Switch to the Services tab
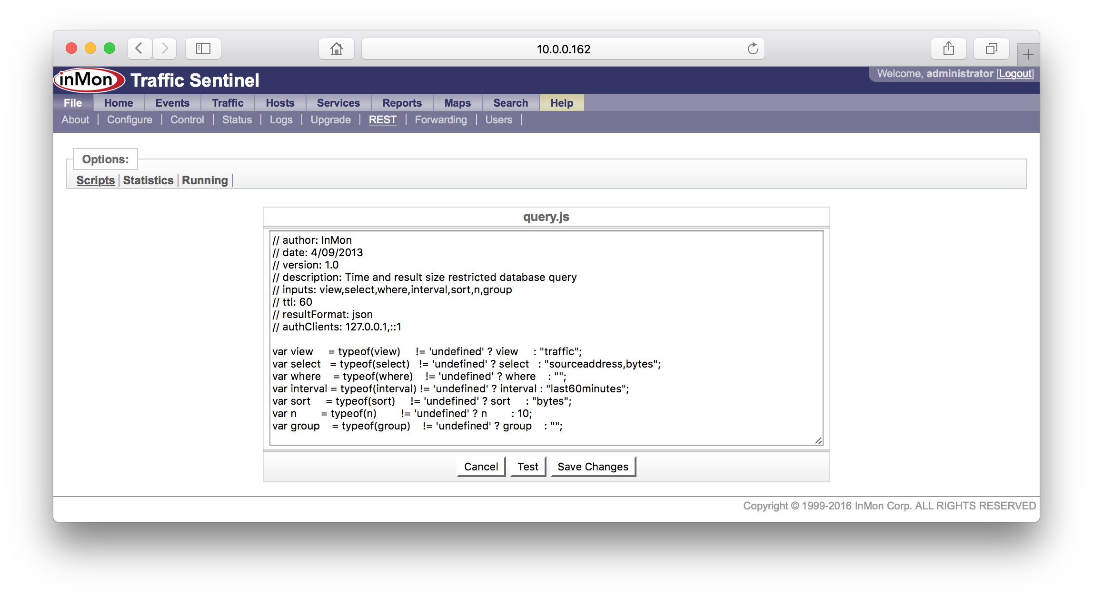This screenshot has height=598, width=1093. tap(338, 103)
